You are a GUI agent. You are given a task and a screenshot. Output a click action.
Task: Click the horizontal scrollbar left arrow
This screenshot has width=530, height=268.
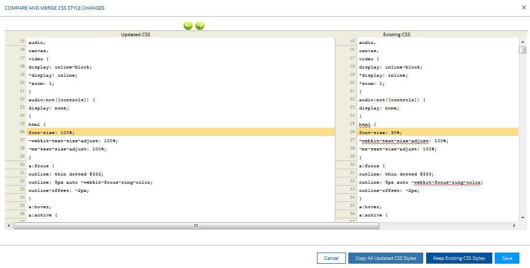(x=8, y=226)
